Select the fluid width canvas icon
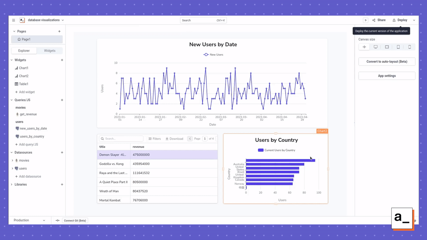This screenshot has width=427, height=240. [x=364, y=47]
